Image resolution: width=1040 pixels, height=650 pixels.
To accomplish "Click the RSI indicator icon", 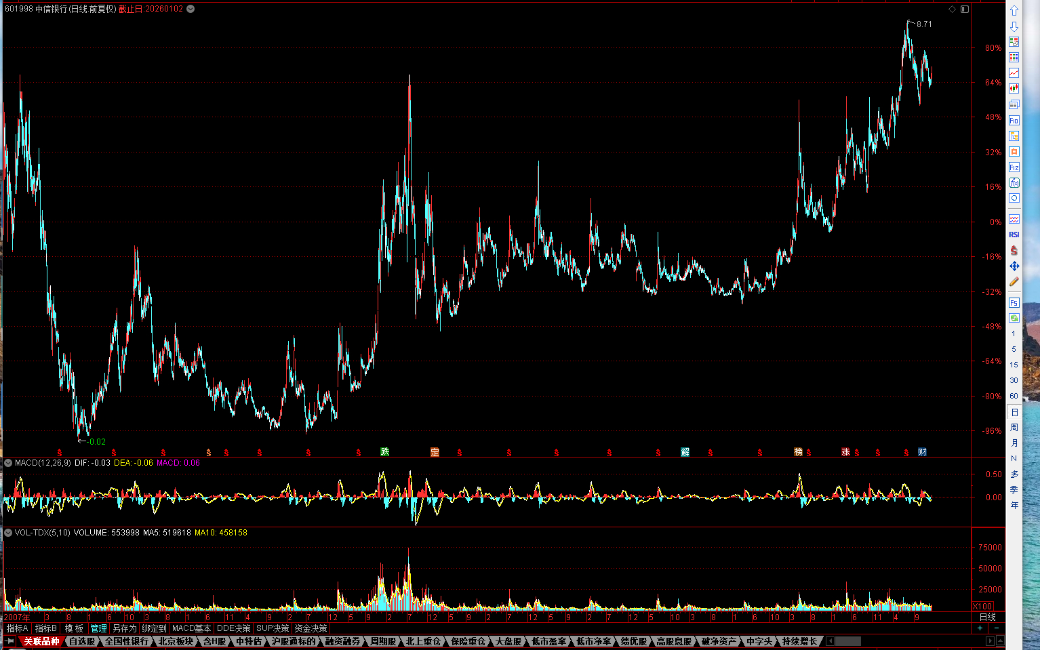I will pos(1014,235).
